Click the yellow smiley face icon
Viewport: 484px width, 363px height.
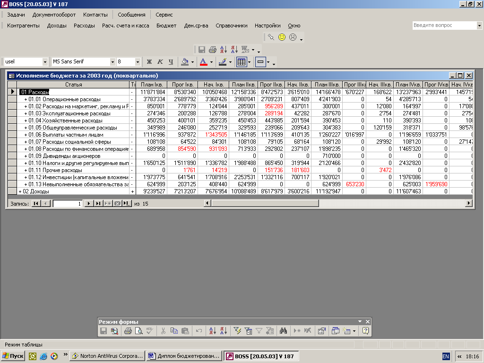click(282, 37)
